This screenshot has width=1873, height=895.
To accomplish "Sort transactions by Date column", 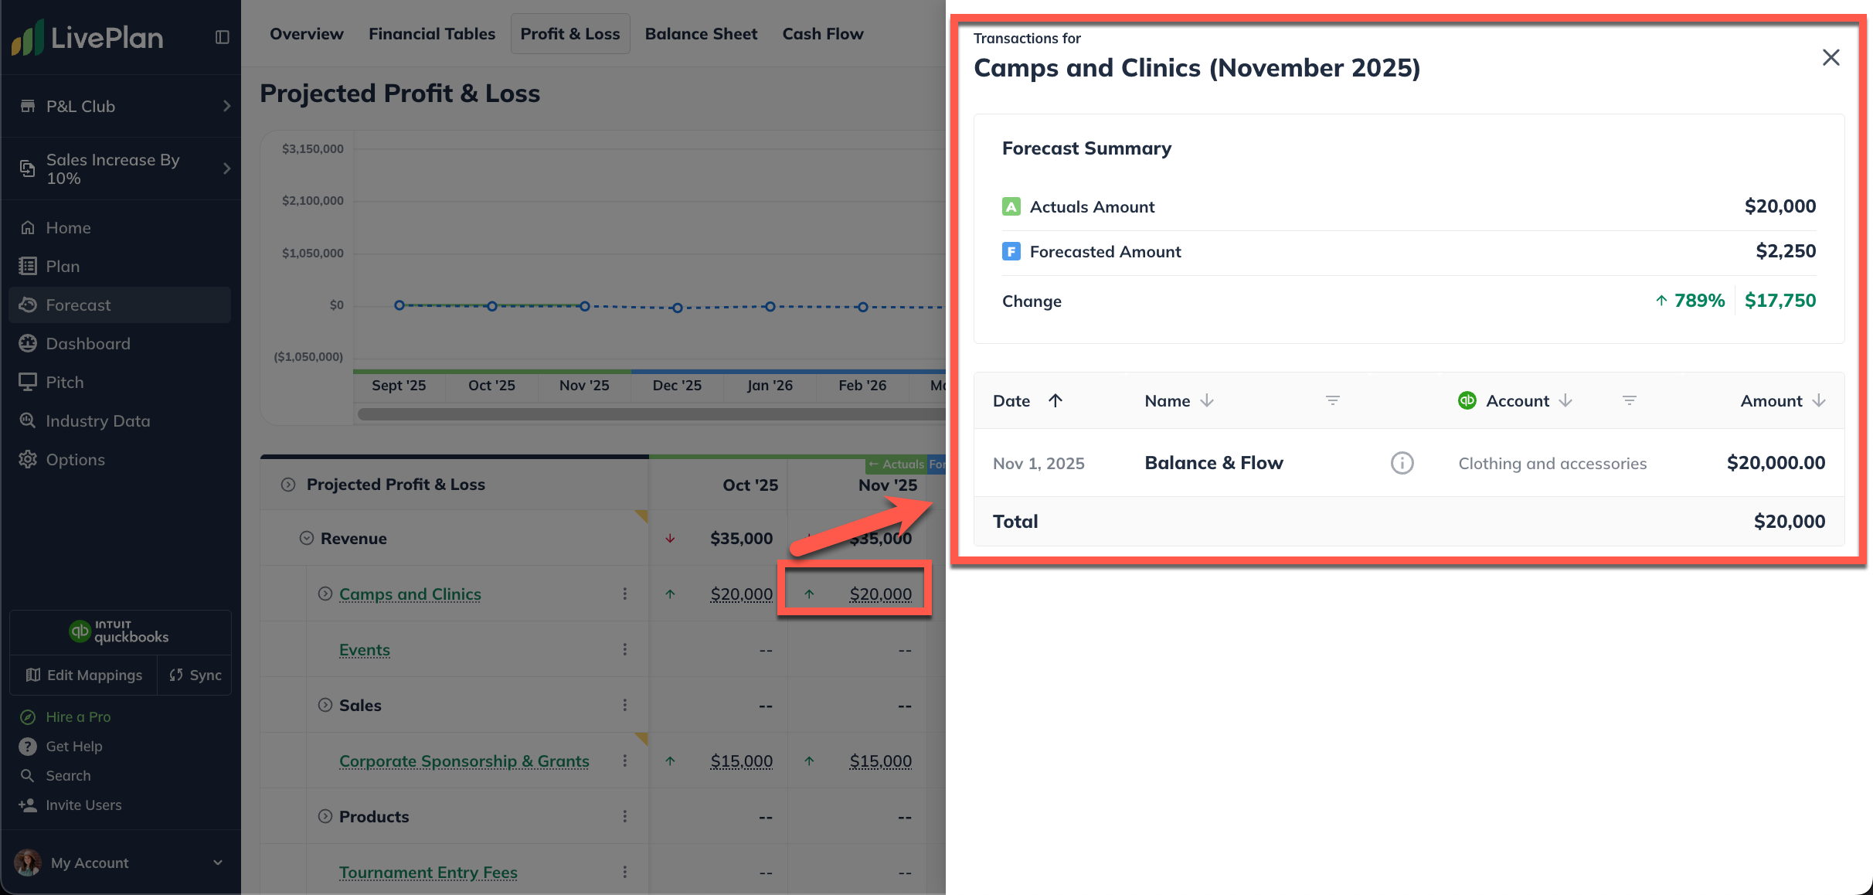I will coord(1055,400).
